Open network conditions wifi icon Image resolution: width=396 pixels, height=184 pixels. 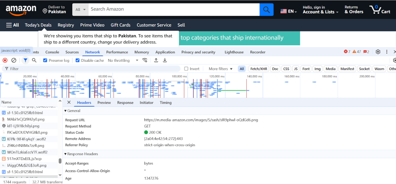coord(145,60)
